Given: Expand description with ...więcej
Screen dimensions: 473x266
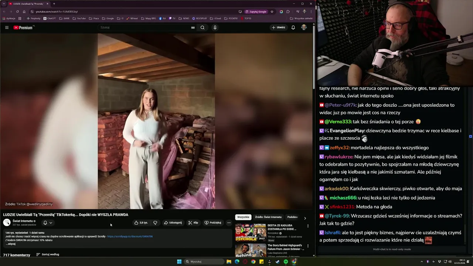Looking at the screenshot, I should tap(11, 244).
